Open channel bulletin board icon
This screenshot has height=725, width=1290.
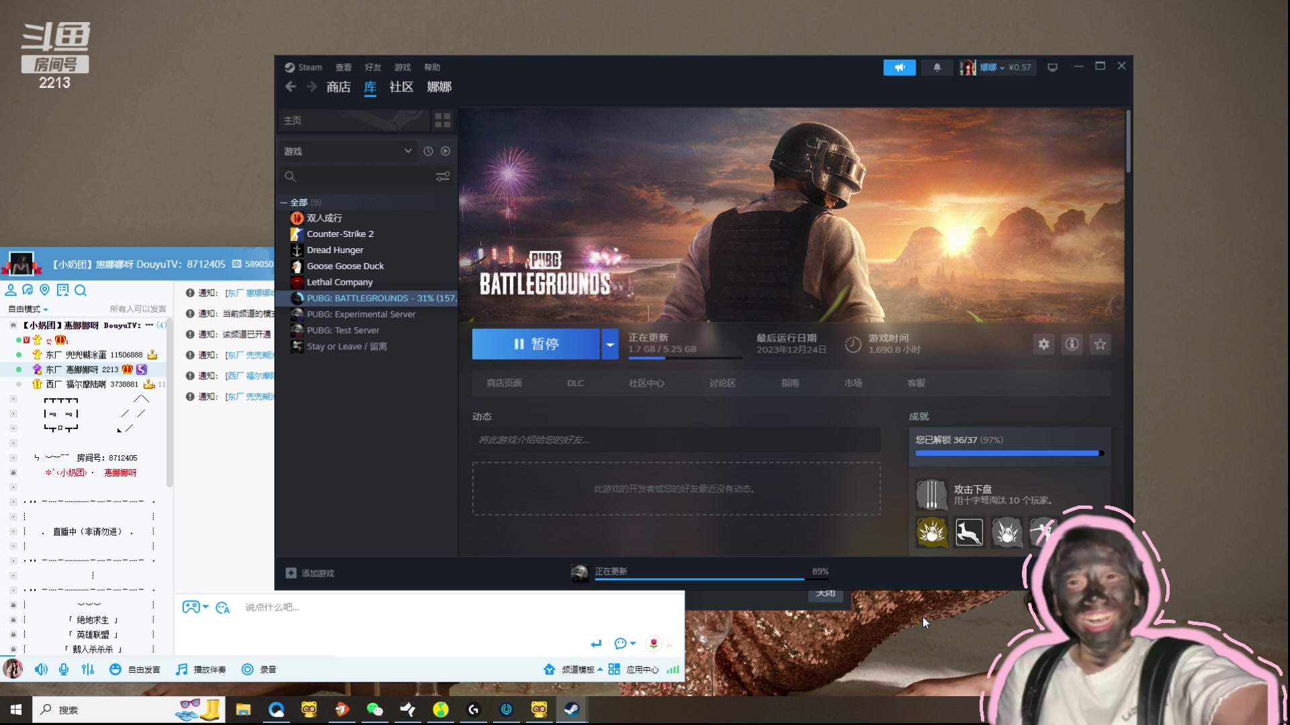point(62,290)
